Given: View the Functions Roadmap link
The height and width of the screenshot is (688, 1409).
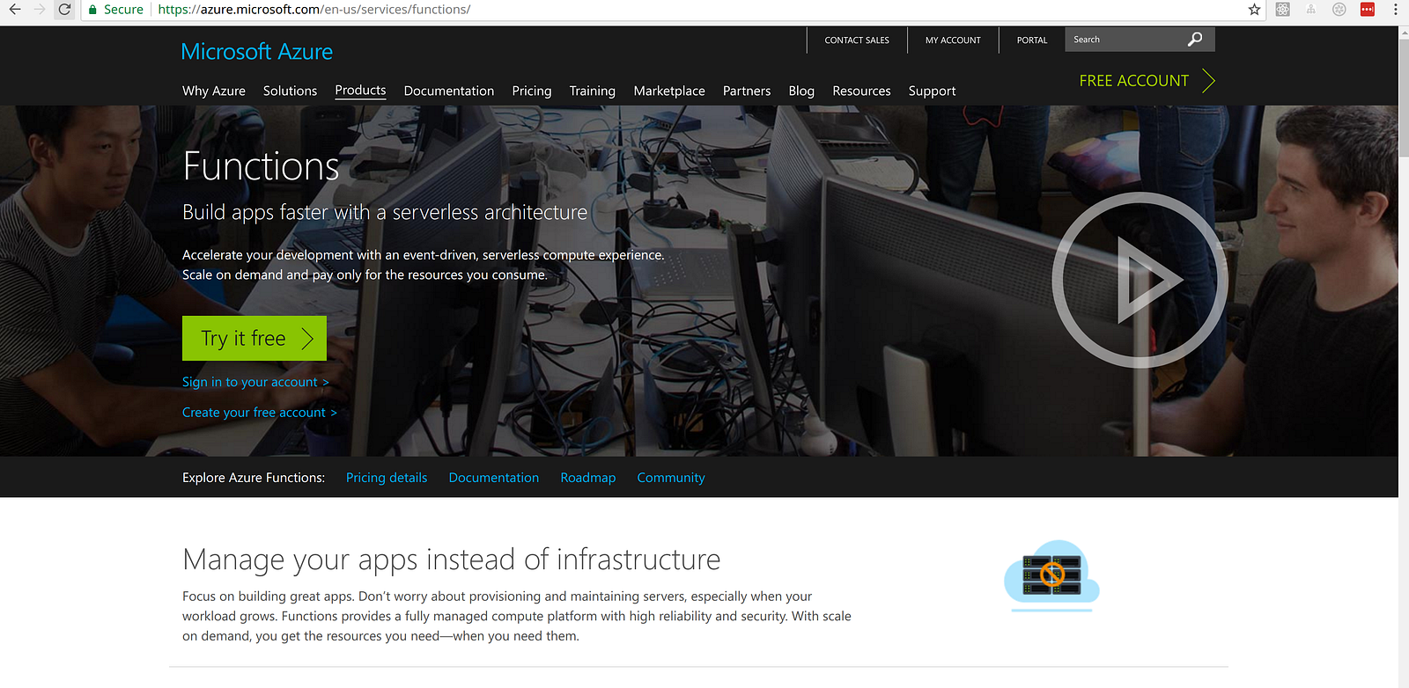Looking at the screenshot, I should [588, 478].
